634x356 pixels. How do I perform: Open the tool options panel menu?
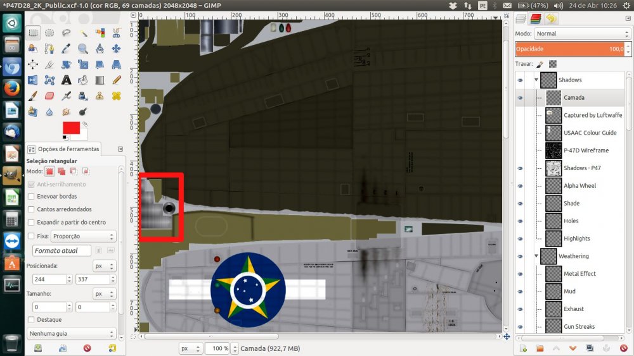click(x=120, y=149)
